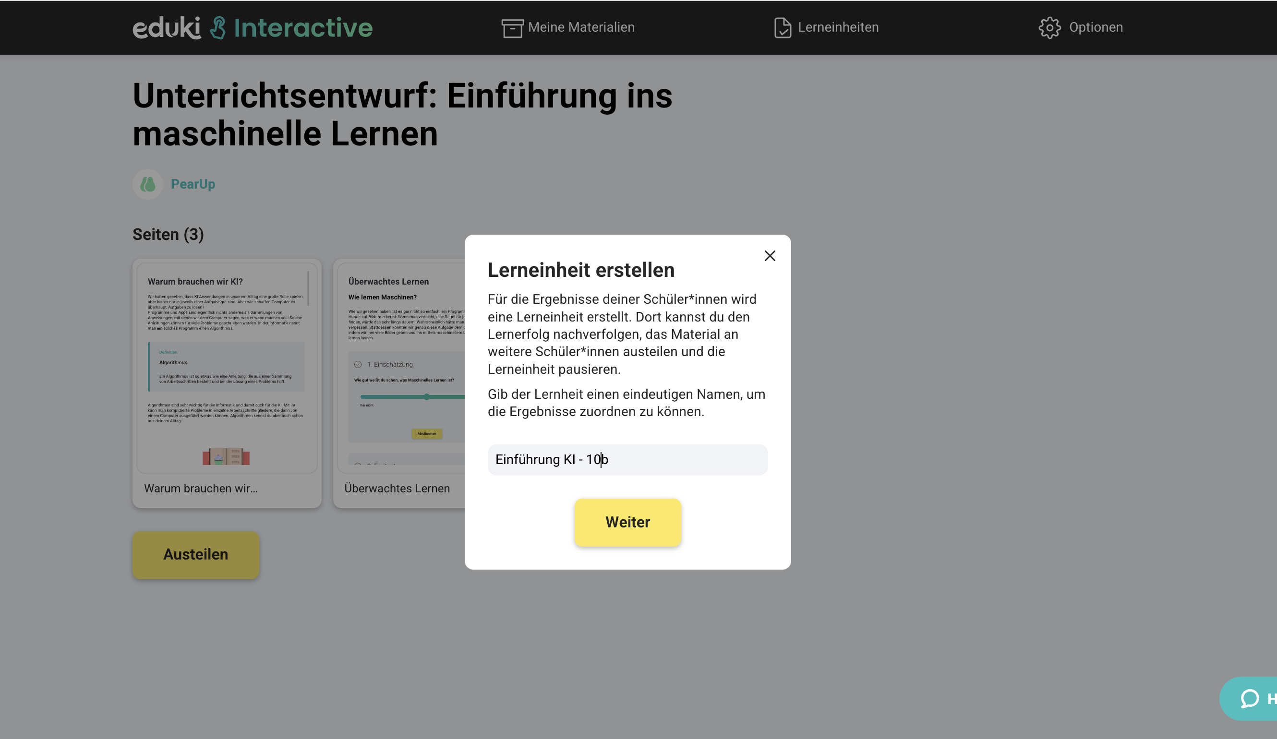Click the 'Warum brauchen wir...' page caption
Viewport: 1277px width, 739px height.
201,489
